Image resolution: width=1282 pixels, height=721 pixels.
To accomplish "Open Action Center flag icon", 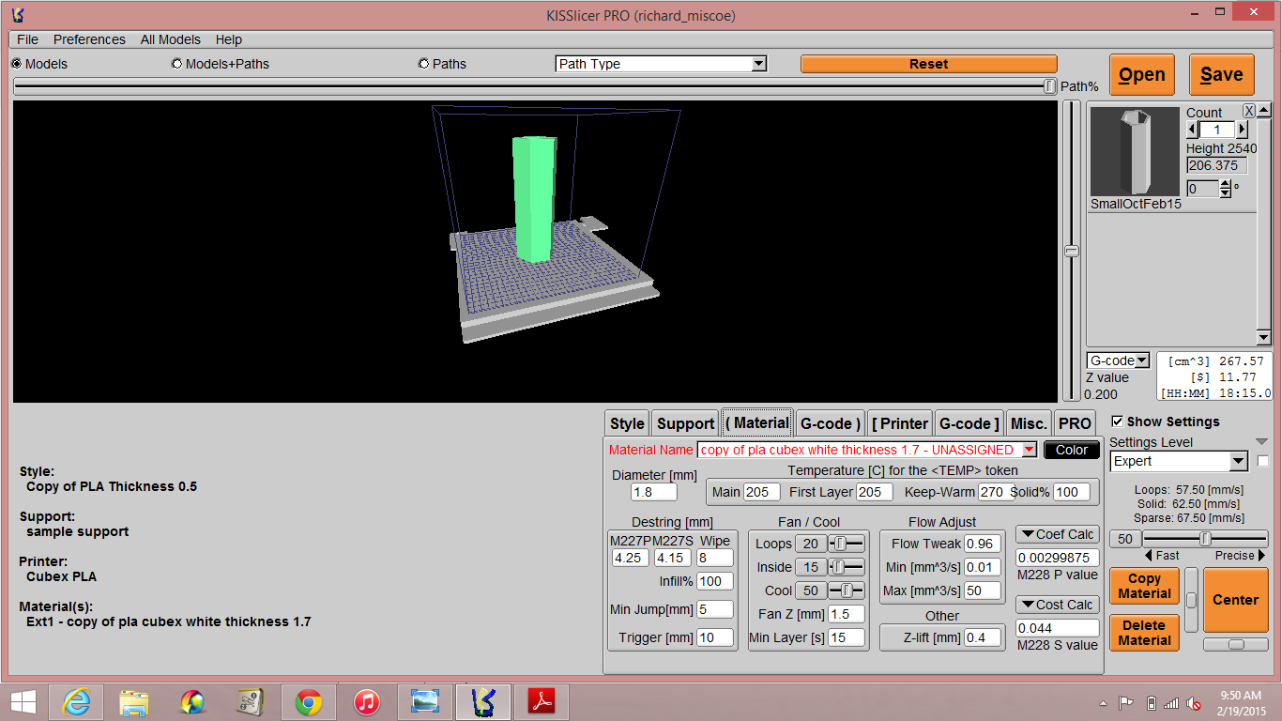I will pos(1126,702).
